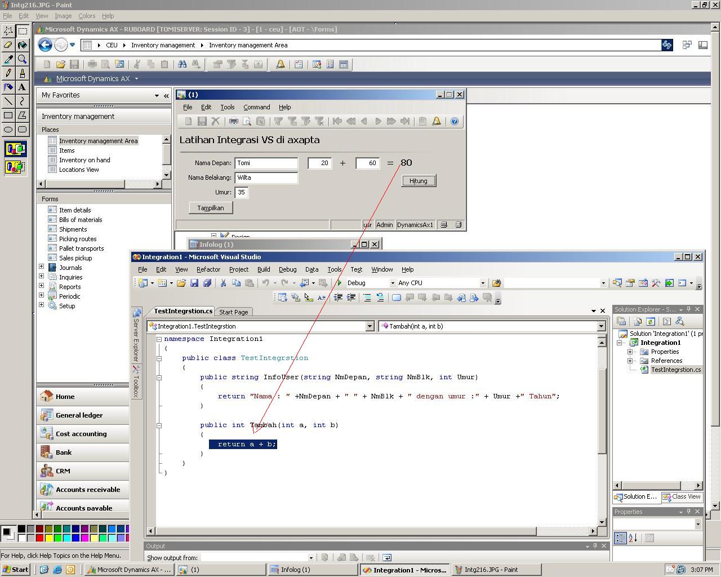Open the Cost accounting module

point(83,434)
